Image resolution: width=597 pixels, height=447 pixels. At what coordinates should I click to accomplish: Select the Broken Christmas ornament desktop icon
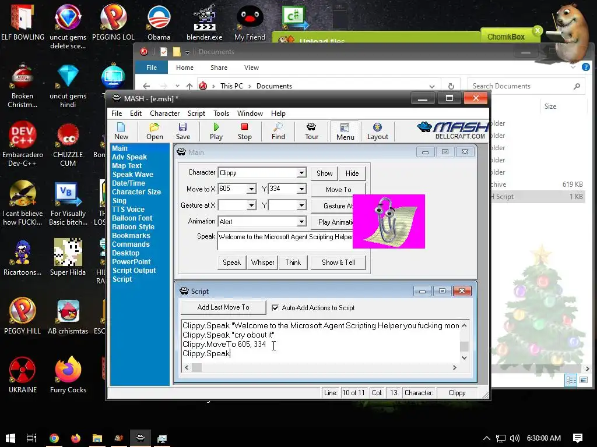[x=23, y=85]
